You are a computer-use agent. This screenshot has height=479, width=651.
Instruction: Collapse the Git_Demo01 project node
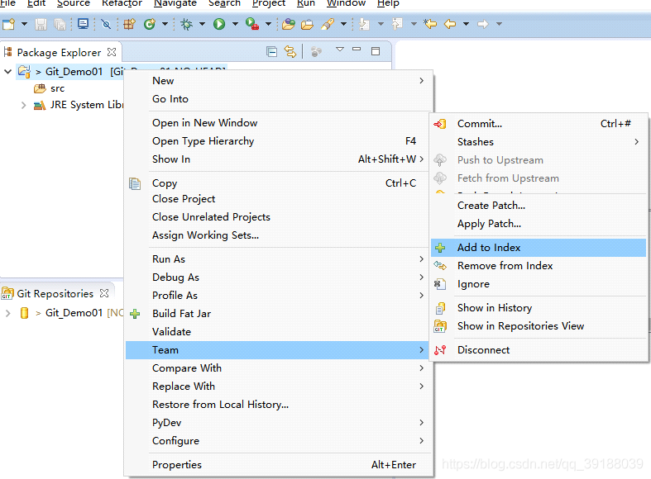point(7,71)
